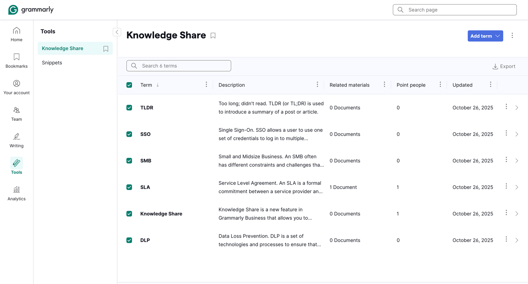Open SSO row more options
Viewport: 528px width, 284px height.
[506, 133]
